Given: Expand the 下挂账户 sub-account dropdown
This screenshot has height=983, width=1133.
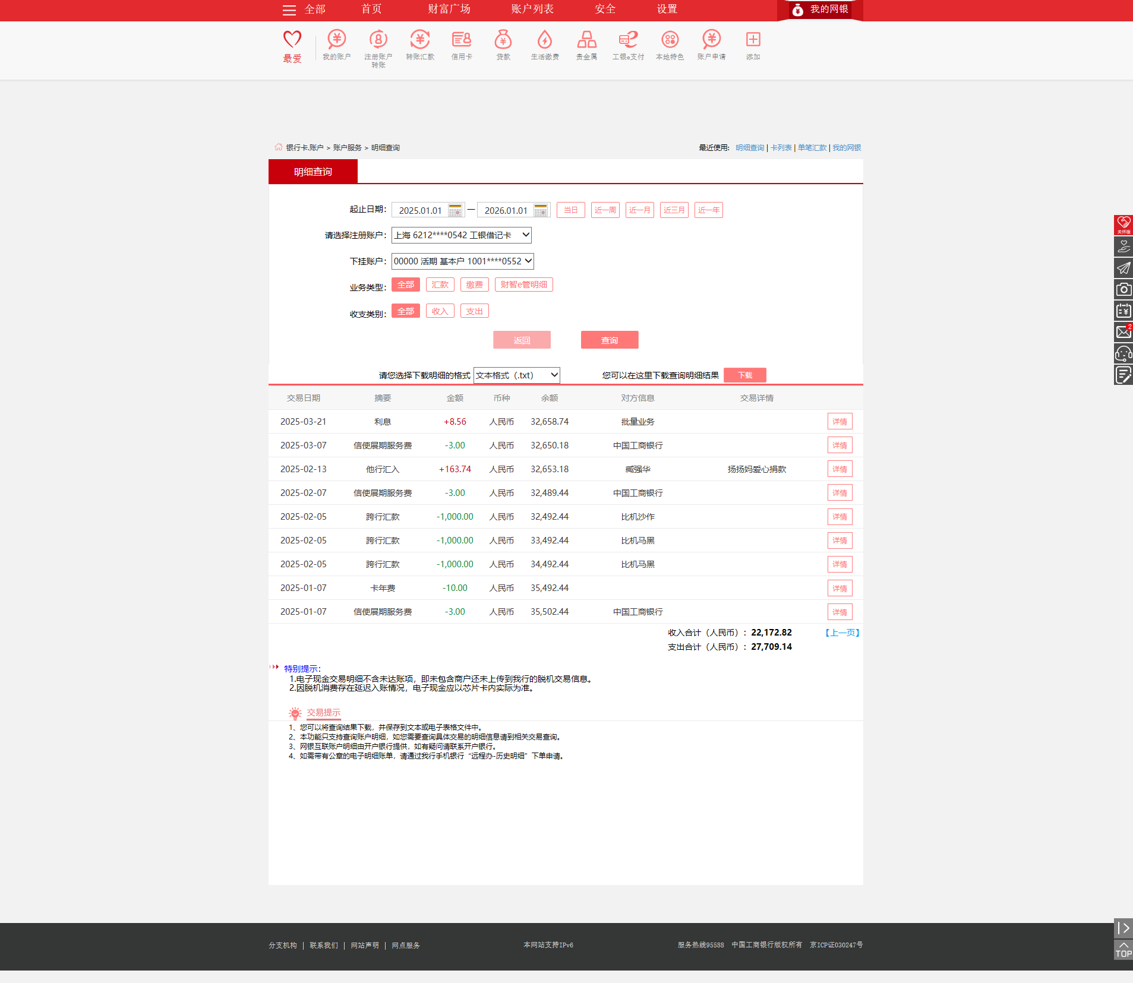Looking at the screenshot, I should click(x=462, y=261).
